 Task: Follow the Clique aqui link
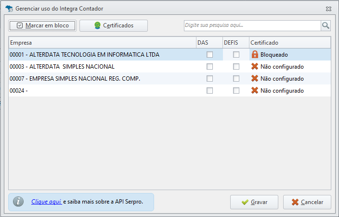(46, 202)
